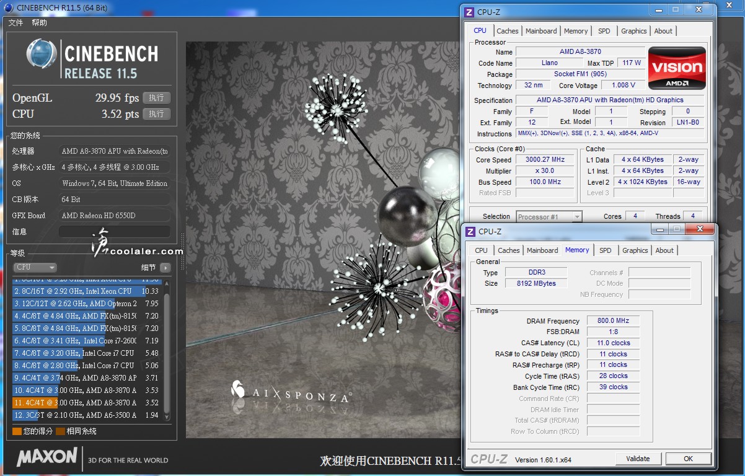Click the DRAM Frequency 800.0 MHz value

coord(613,320)
